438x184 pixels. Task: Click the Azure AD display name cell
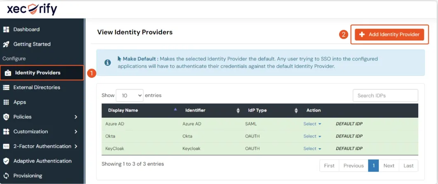(115, 124)
